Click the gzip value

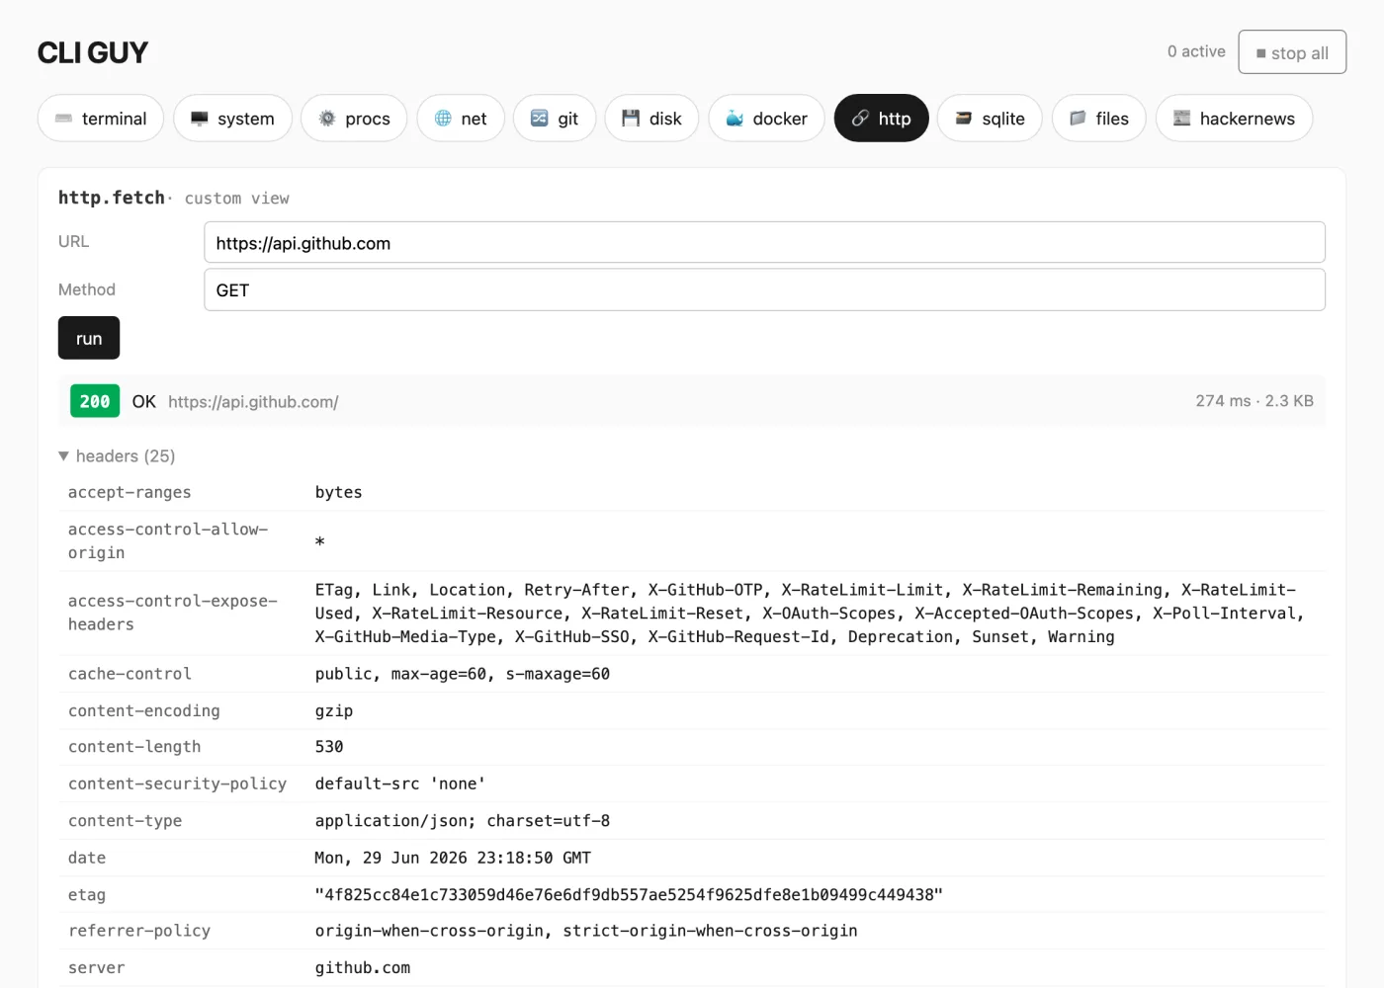[x=334, y=711]
